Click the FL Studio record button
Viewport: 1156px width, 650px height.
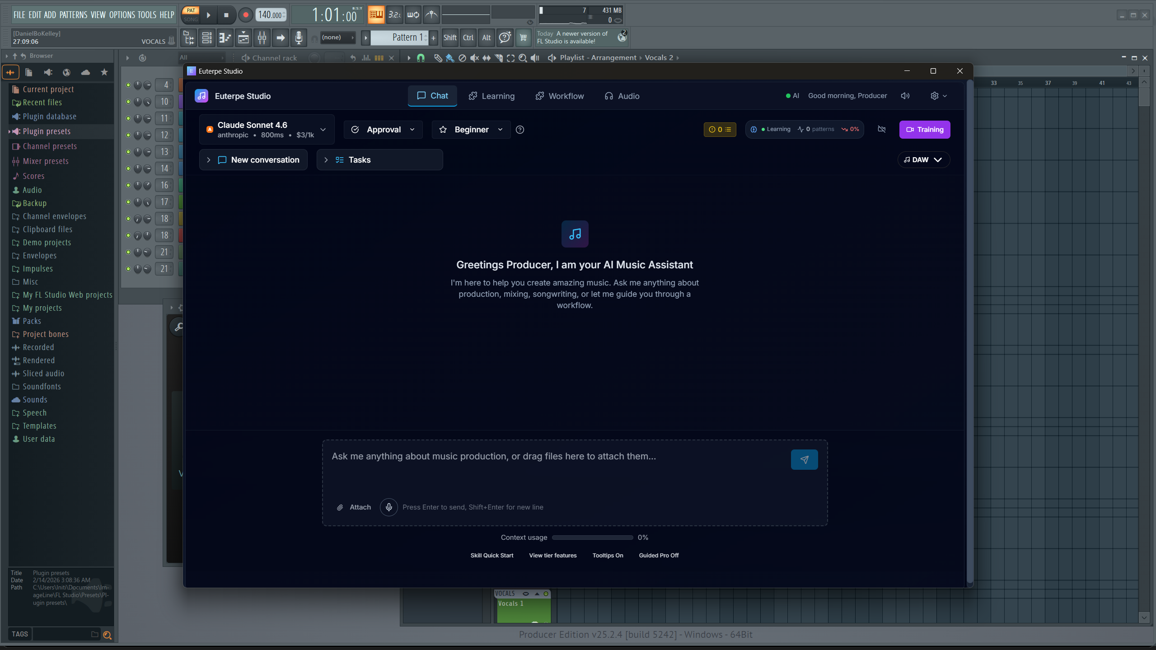click(x=245, y=15)
